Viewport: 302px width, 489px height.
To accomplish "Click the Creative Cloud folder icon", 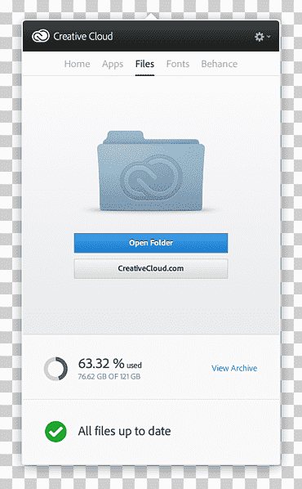I will [x=151, y=171].
